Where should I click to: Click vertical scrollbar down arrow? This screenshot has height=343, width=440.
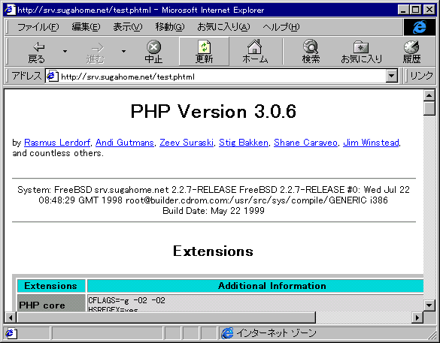pos(429,305)
